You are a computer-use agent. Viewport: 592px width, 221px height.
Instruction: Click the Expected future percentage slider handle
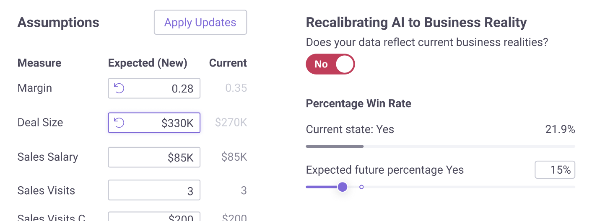point(343,187)
